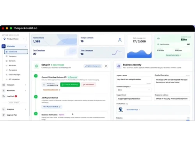Click the Registered Address input field
The image size is (195, 146).
coord(172,99)
